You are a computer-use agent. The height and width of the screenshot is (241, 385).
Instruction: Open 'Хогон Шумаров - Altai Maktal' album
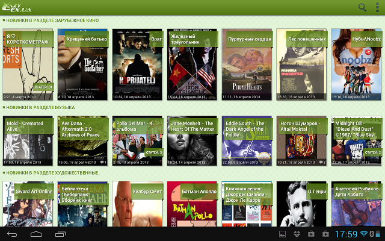(301, 140)
